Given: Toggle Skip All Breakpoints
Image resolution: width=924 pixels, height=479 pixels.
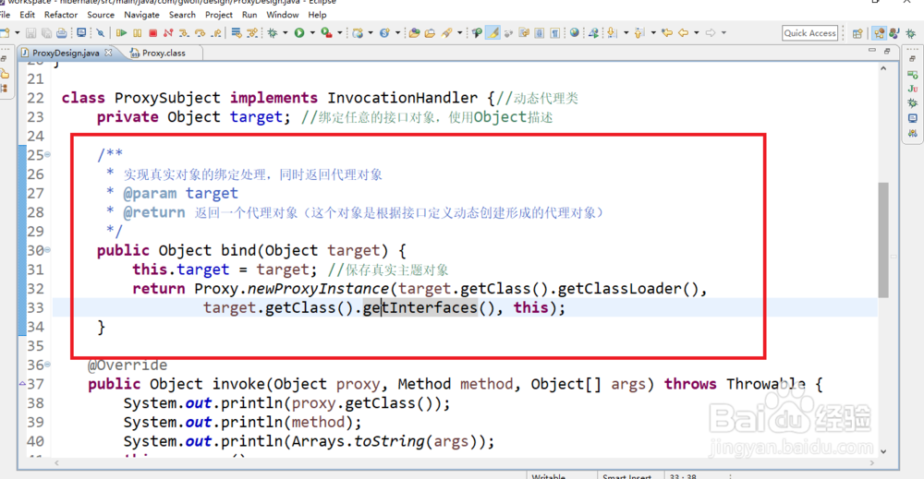Looking at the screenshot, I should click(100, 33).
